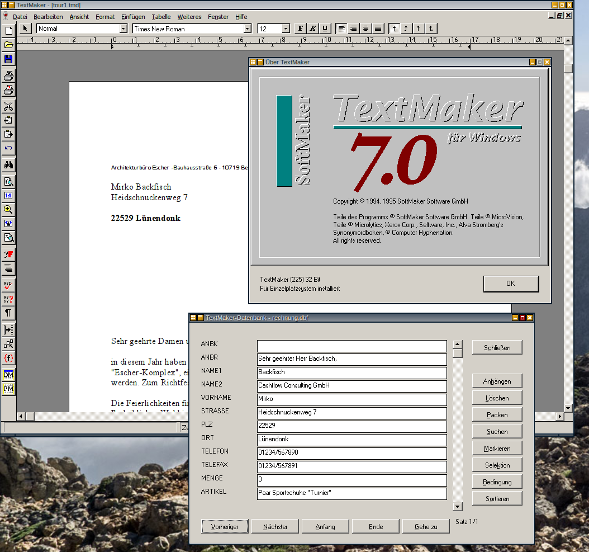
Task: Click the percent zoom magnifier icon
Action: 8,238
